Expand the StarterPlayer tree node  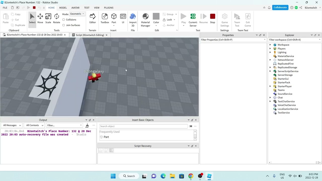click(270, 86)
